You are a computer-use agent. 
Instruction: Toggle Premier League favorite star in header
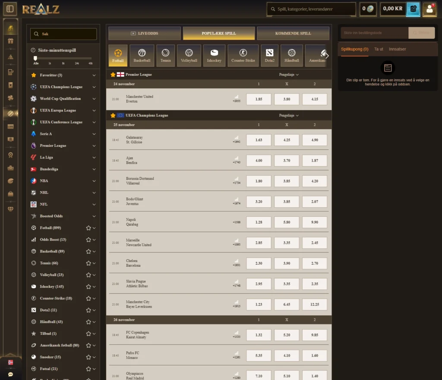click(x=113, y=75)
